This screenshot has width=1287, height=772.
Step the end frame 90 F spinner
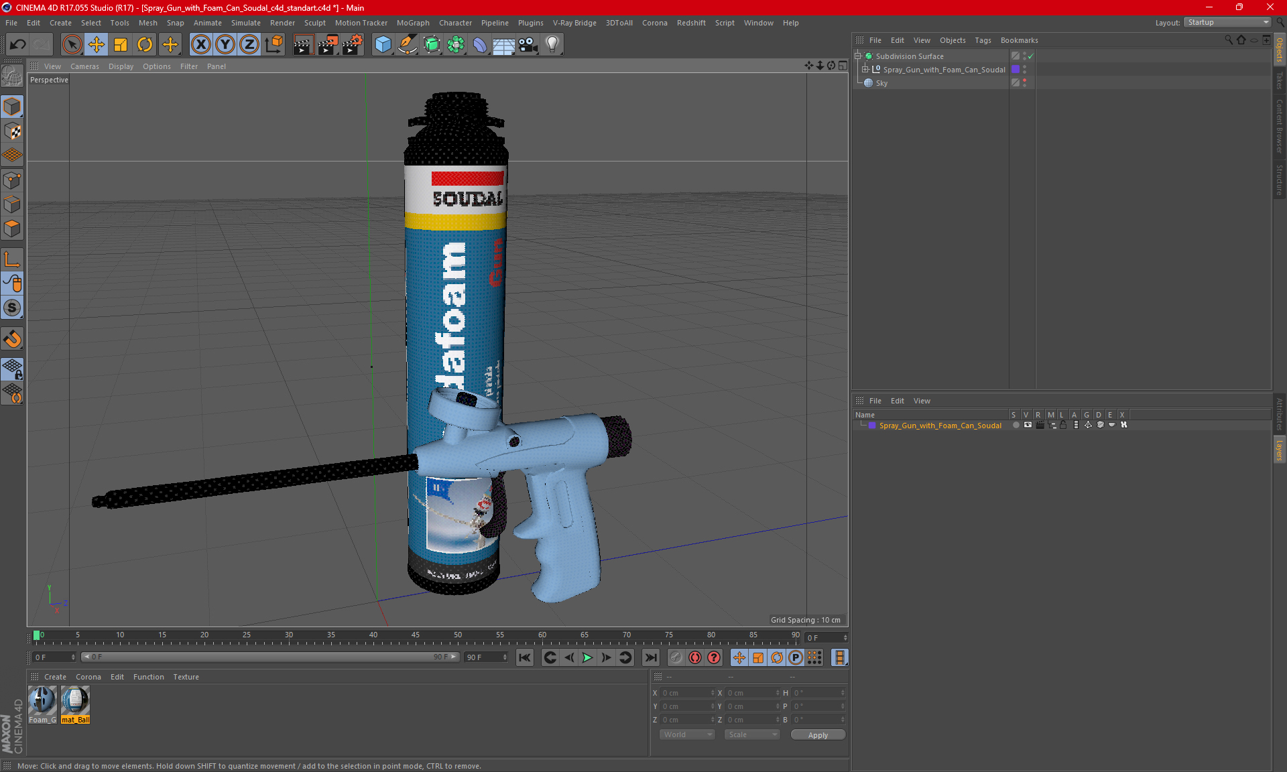pos(505,657)
